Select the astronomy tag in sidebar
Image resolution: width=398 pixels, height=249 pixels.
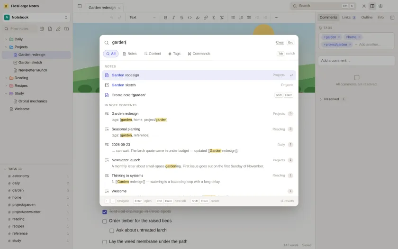[37, 176]
